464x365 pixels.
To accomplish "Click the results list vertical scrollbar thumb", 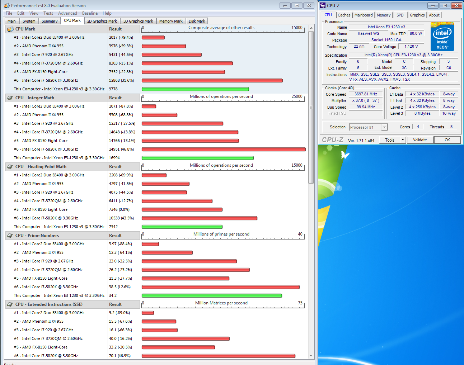I will coord(311,107).
